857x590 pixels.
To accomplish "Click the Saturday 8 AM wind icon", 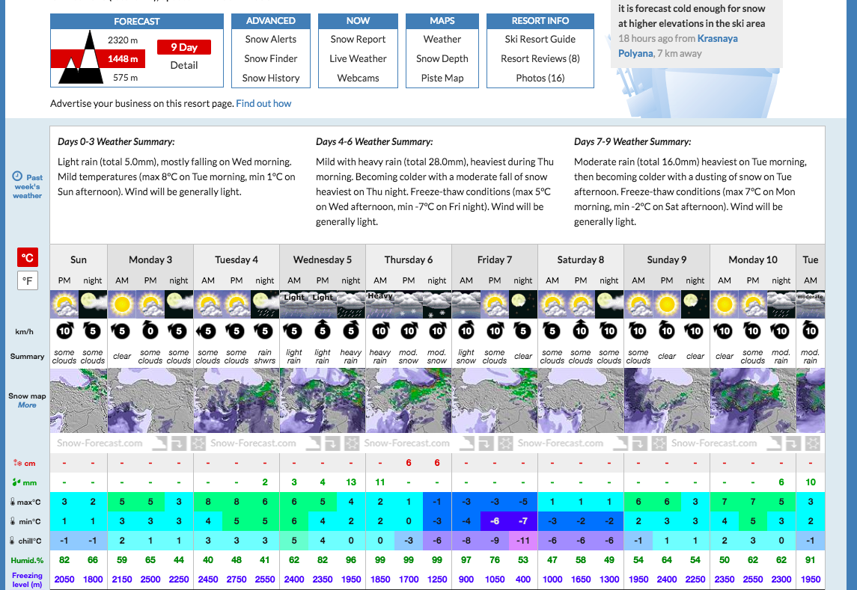I will (x=552, y=331).
